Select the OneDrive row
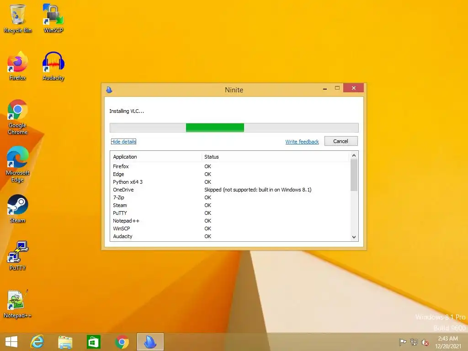This screenshot has width=468, height=351. click(x=230, y=190)
